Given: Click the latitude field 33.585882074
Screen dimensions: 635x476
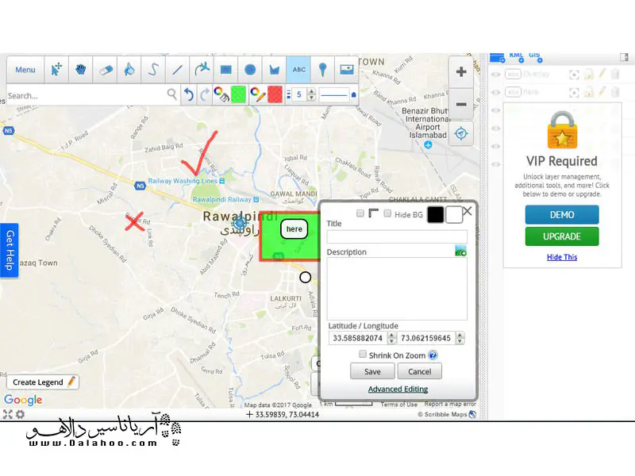Looking at the screenshot, I should [x=358, y=338].
